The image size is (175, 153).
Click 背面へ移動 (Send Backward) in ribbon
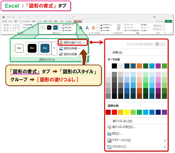click(x=130, y=28)
